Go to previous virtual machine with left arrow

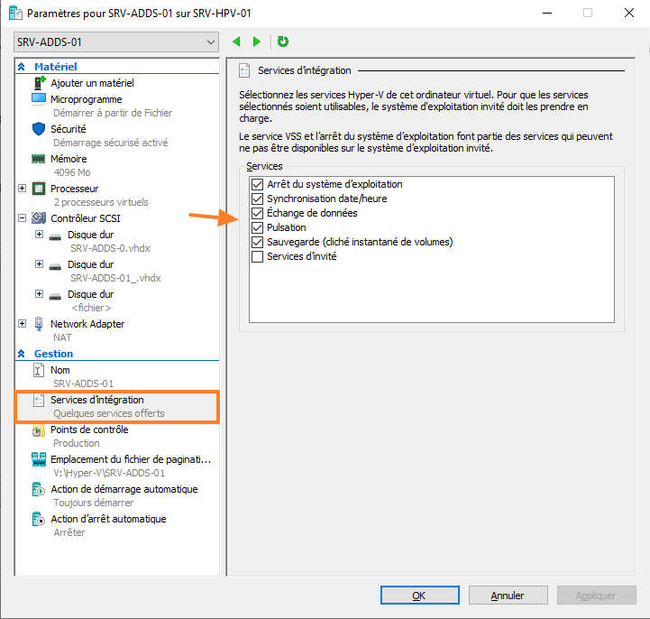click(237, 42)
